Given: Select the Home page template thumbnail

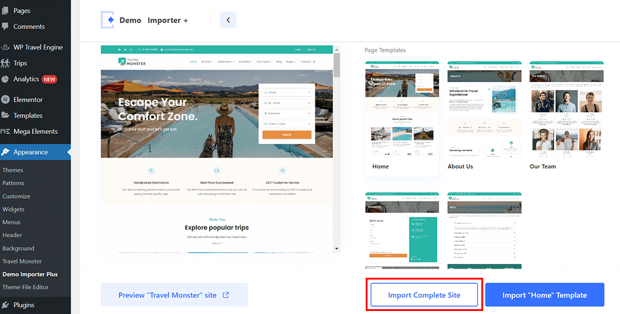Looking at the screenshot, I should point(402,109).
